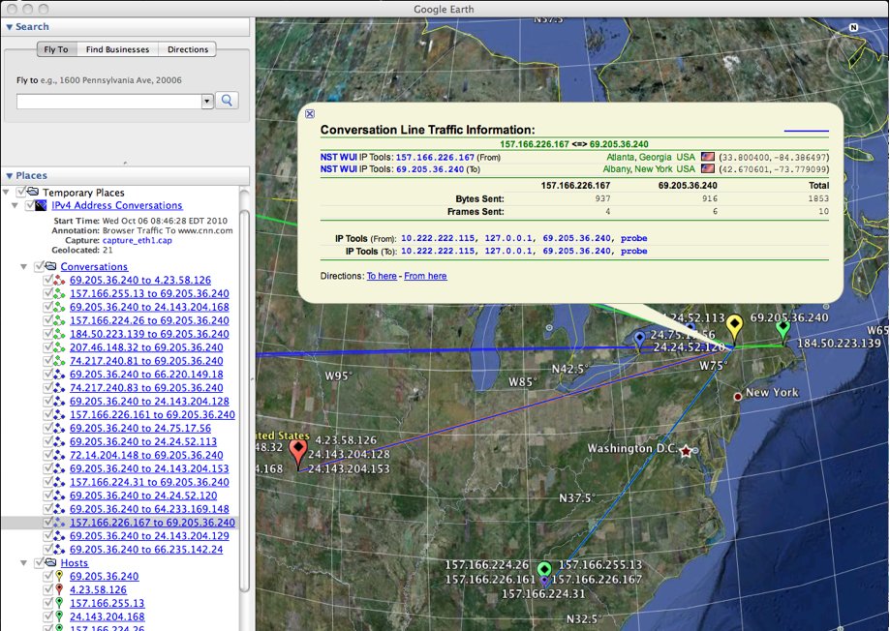Collapse the IPv4 Address Conversations node

tap(15, 205)
